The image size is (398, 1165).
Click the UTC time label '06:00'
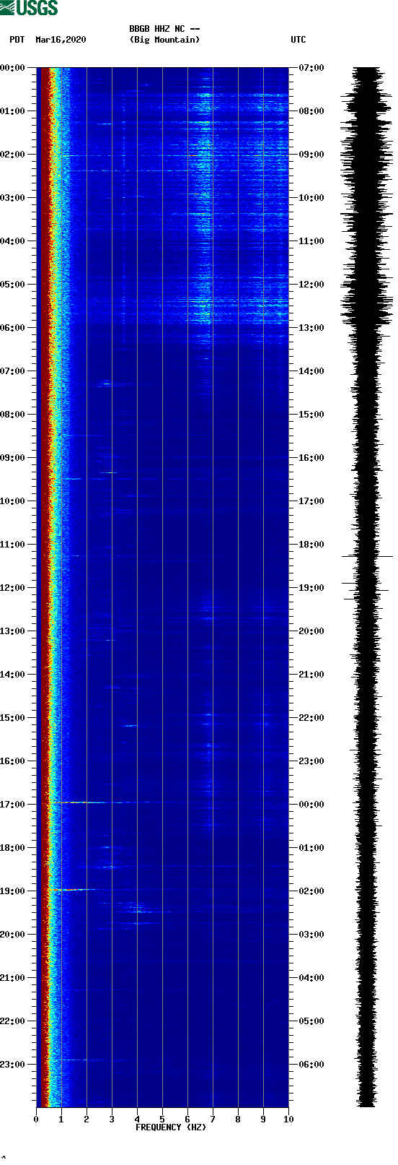click(311, 1065)
